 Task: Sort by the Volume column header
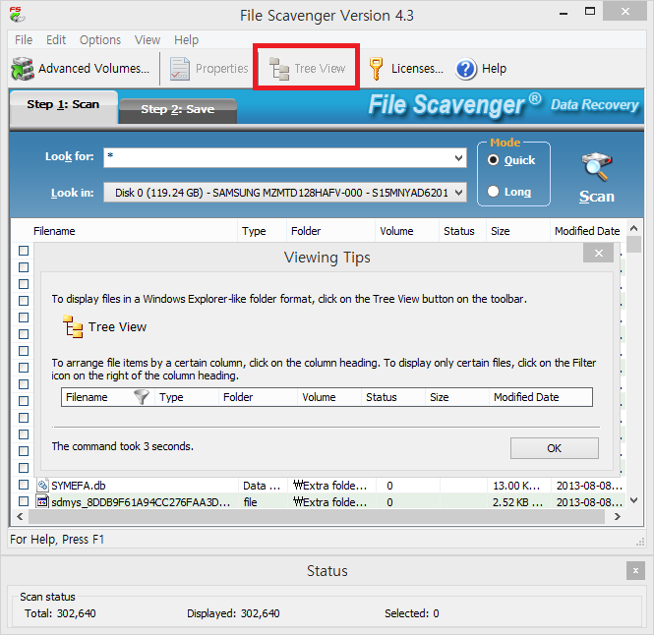[407, 231]
